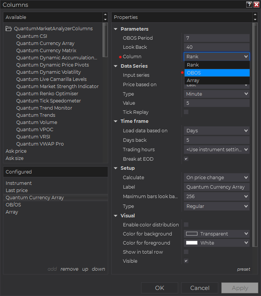Click the Data Series Value field
Screen dimensions: 261x296
pos(217,103)
